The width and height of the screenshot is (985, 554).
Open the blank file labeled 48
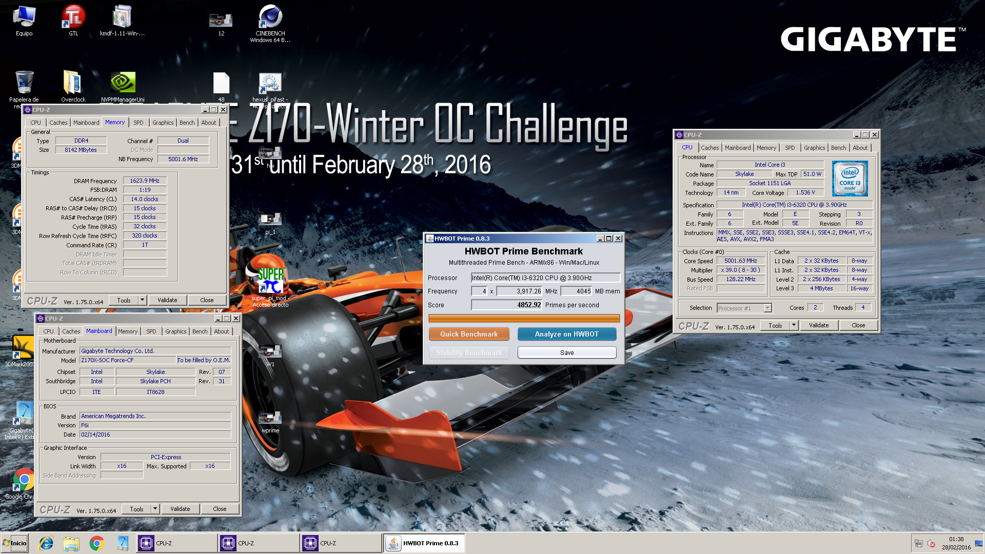(x=221, y=86)
